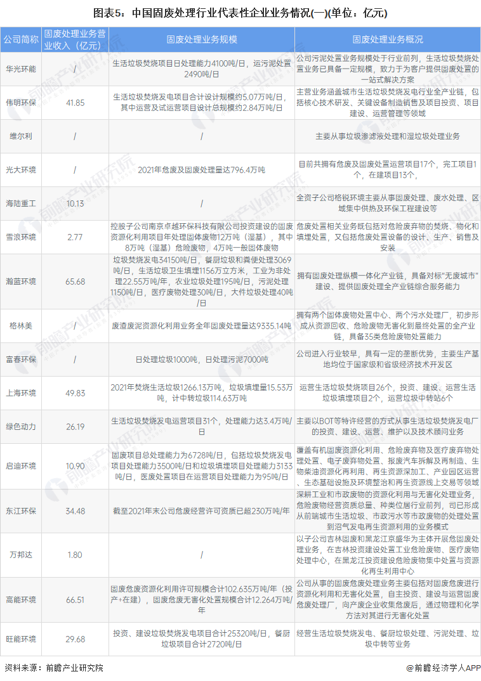Click the company name 格林美

tap(21, 326)
